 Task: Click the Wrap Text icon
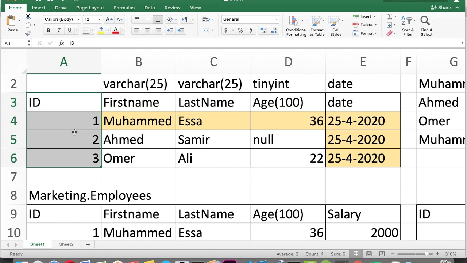click(206, 19)
